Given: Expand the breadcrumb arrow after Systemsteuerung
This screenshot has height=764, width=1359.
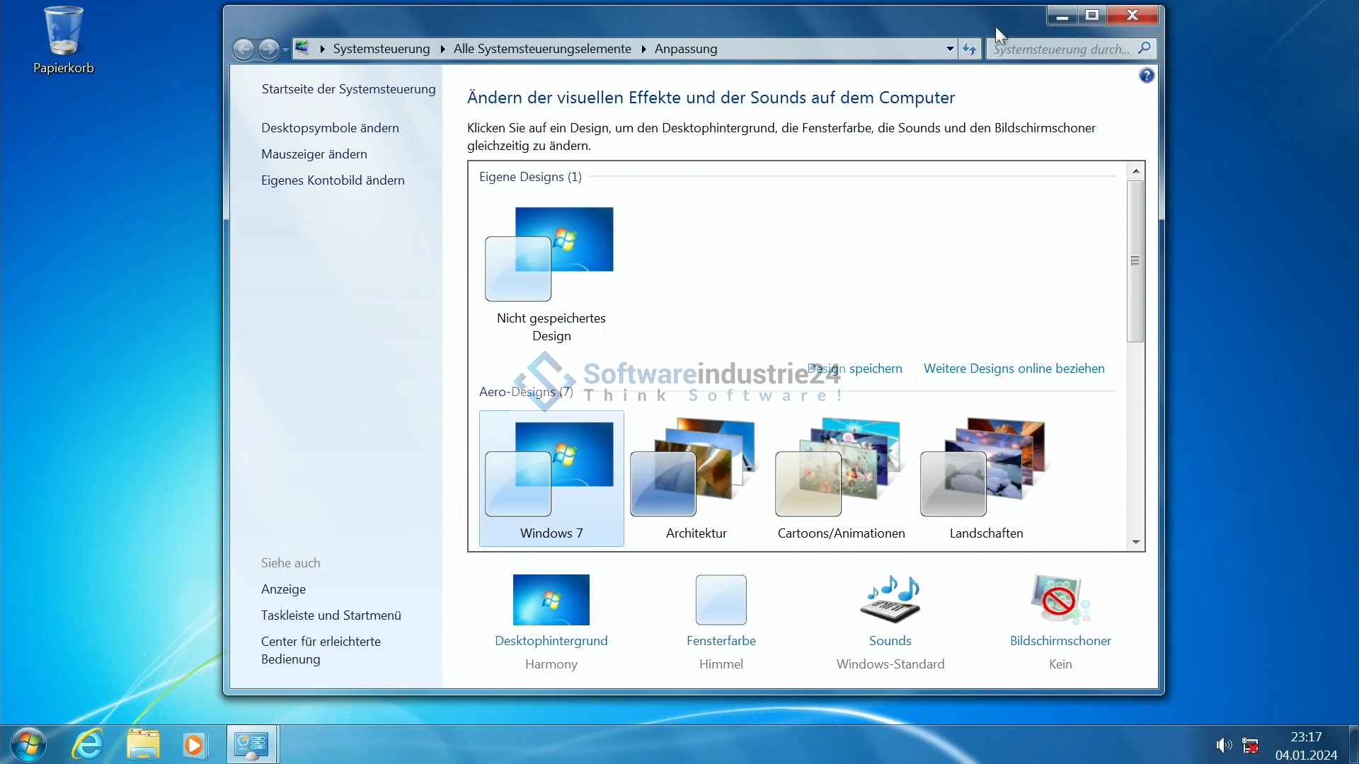Looking at the screenshot, I should click(442, 49).
